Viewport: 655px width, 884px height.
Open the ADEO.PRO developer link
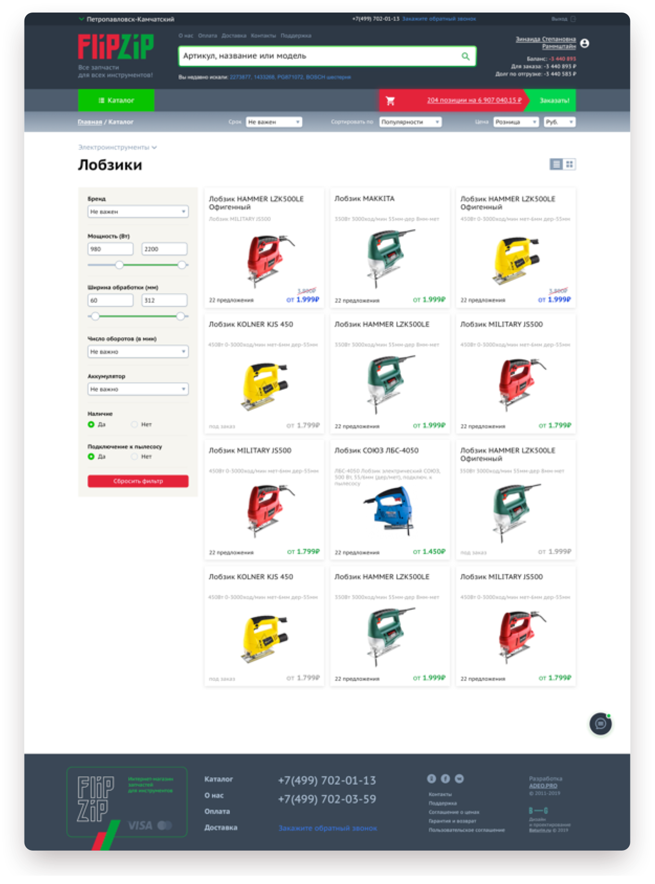(x=543, y=786)
